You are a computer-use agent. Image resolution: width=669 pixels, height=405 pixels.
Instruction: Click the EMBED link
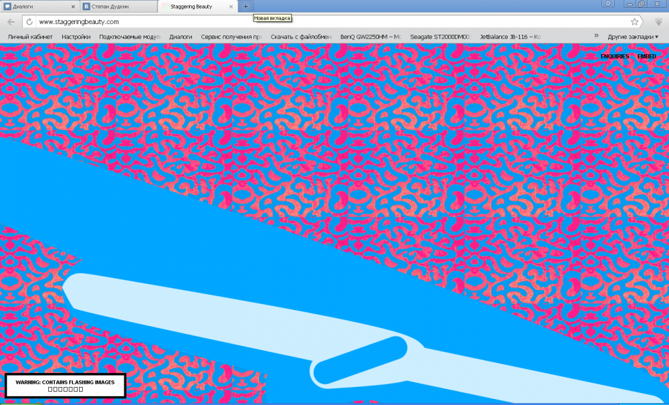coord(646,56)
